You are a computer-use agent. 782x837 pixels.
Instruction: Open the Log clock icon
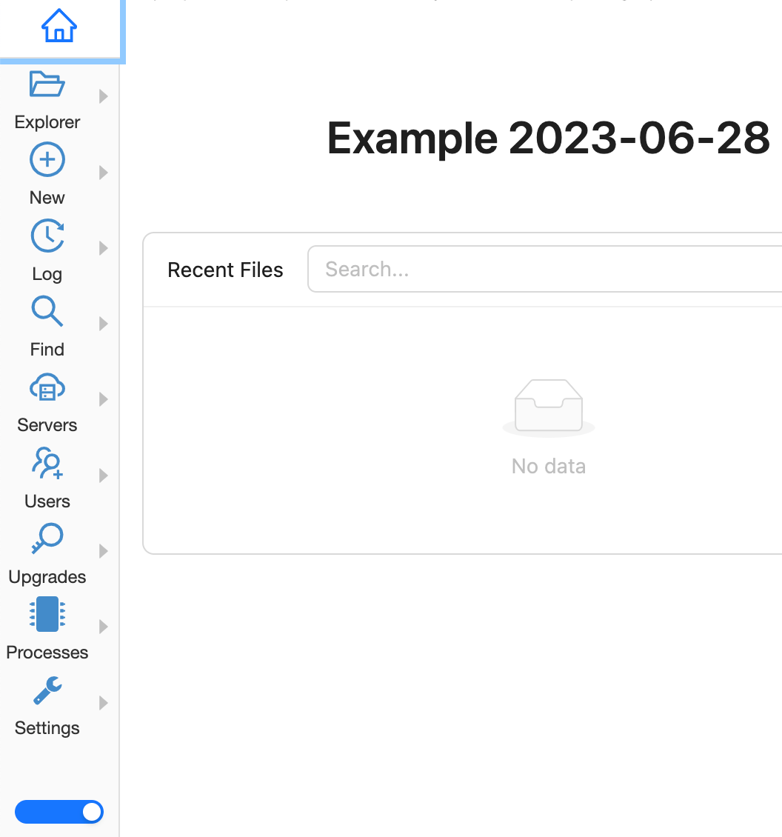[47, 235]
